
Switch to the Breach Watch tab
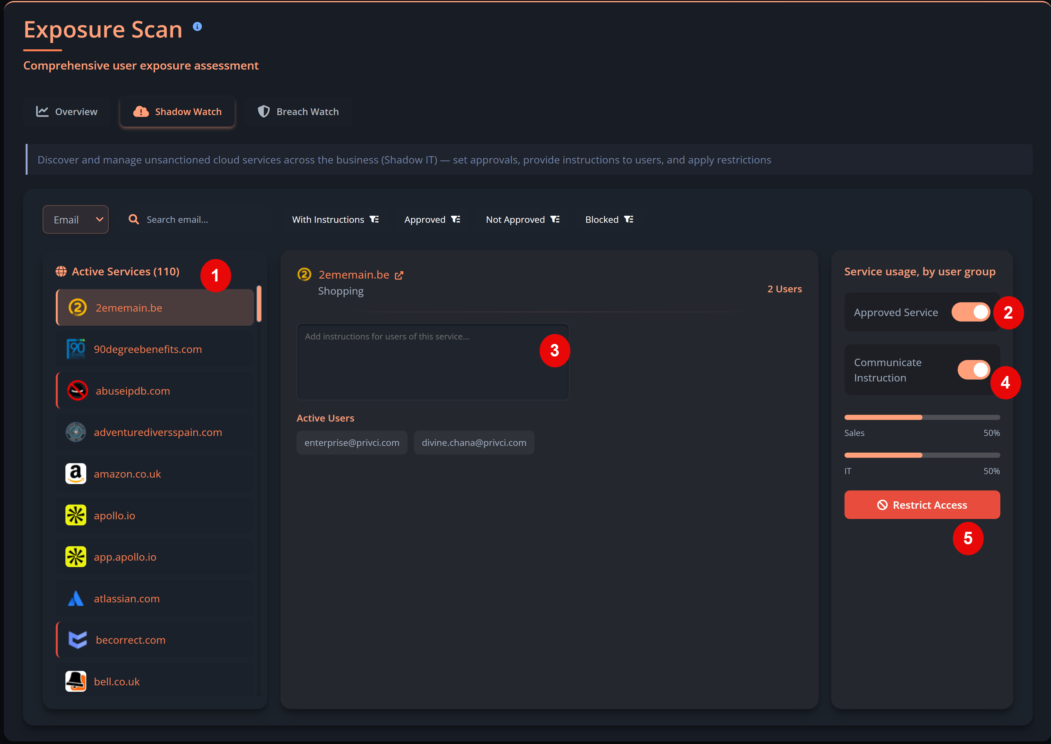click(298, 112)
